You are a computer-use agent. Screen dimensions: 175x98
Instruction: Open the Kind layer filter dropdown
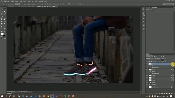(149, 56)
